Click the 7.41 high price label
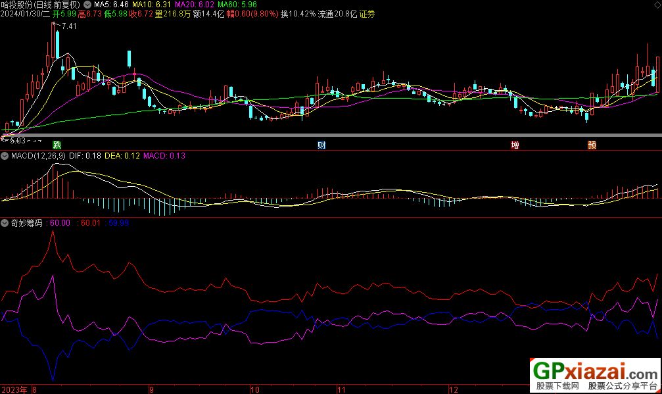 pyautogui.click(x=69, y=26)
